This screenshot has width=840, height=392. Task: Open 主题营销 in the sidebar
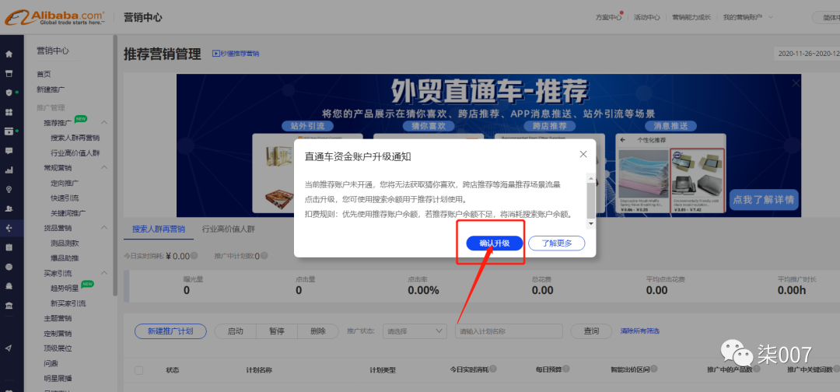pyautogui.click(x=58, y=318)
